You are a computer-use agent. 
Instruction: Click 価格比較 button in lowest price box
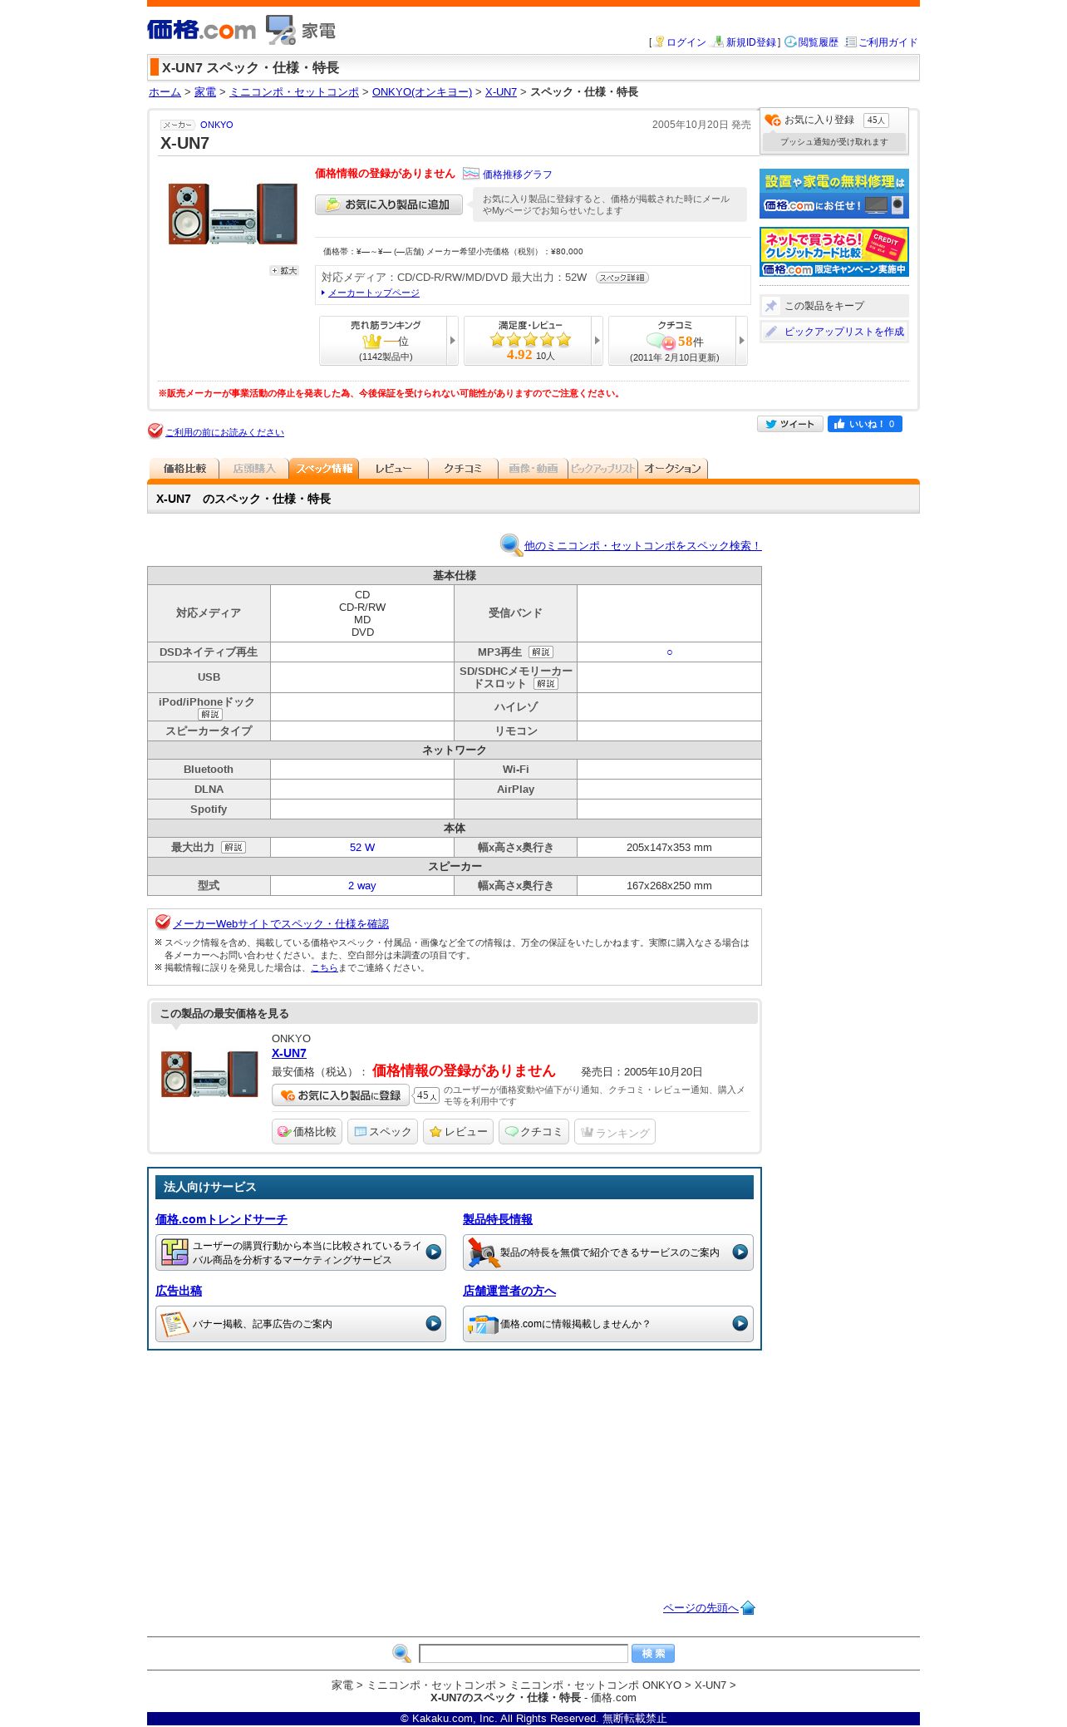click(307, 1132)
